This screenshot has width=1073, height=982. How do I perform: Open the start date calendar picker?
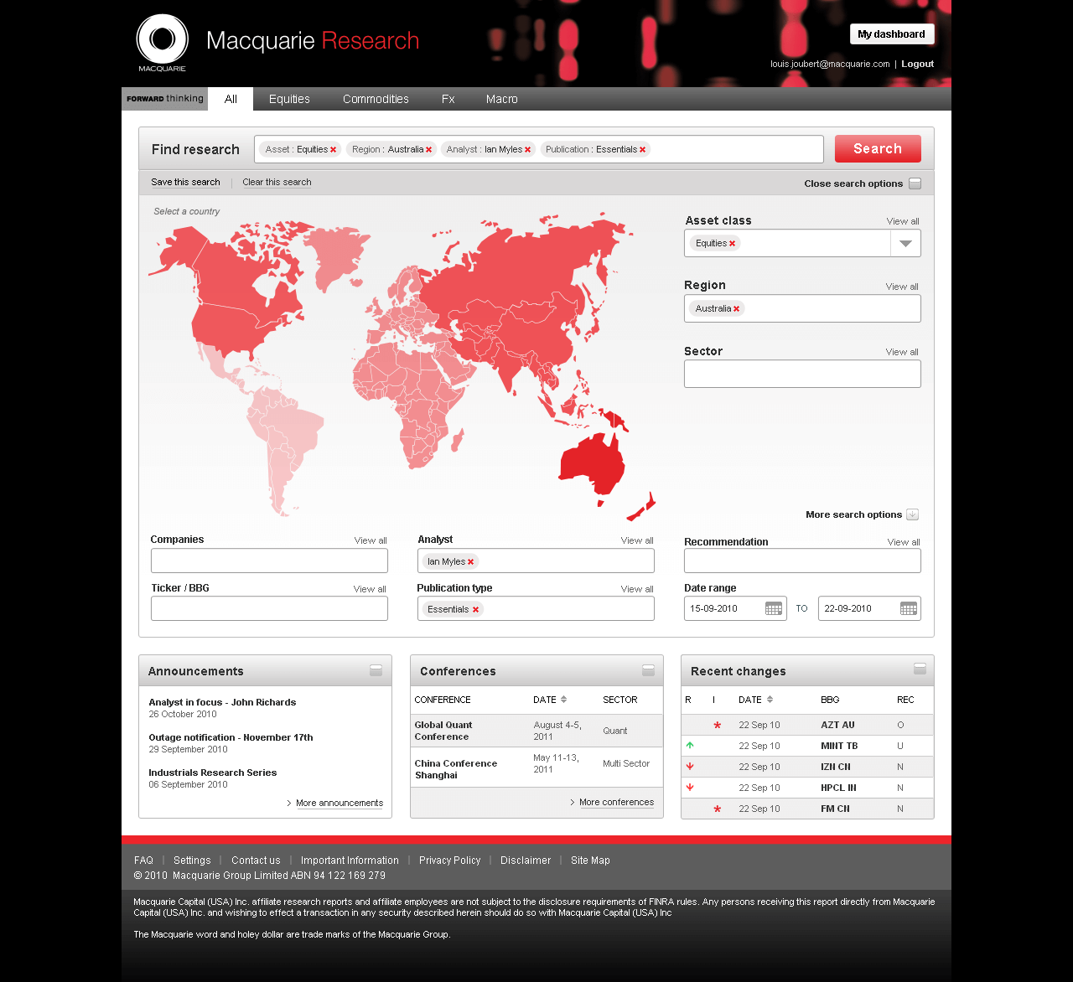click(x=774, y=608)
